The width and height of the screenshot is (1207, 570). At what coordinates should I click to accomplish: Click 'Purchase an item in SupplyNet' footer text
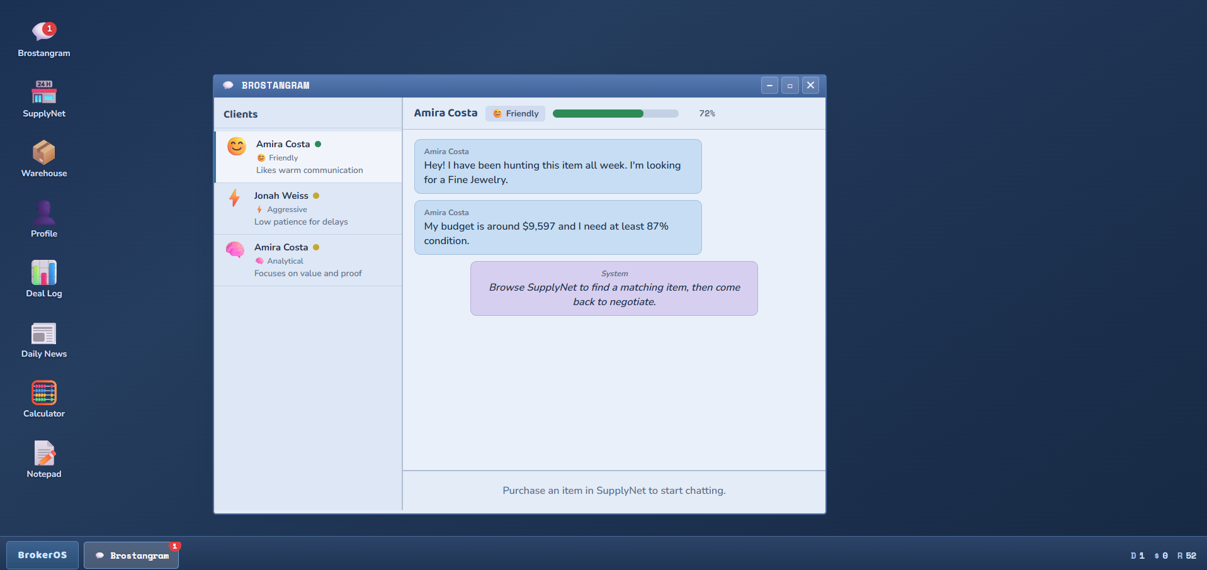(614, 491)
